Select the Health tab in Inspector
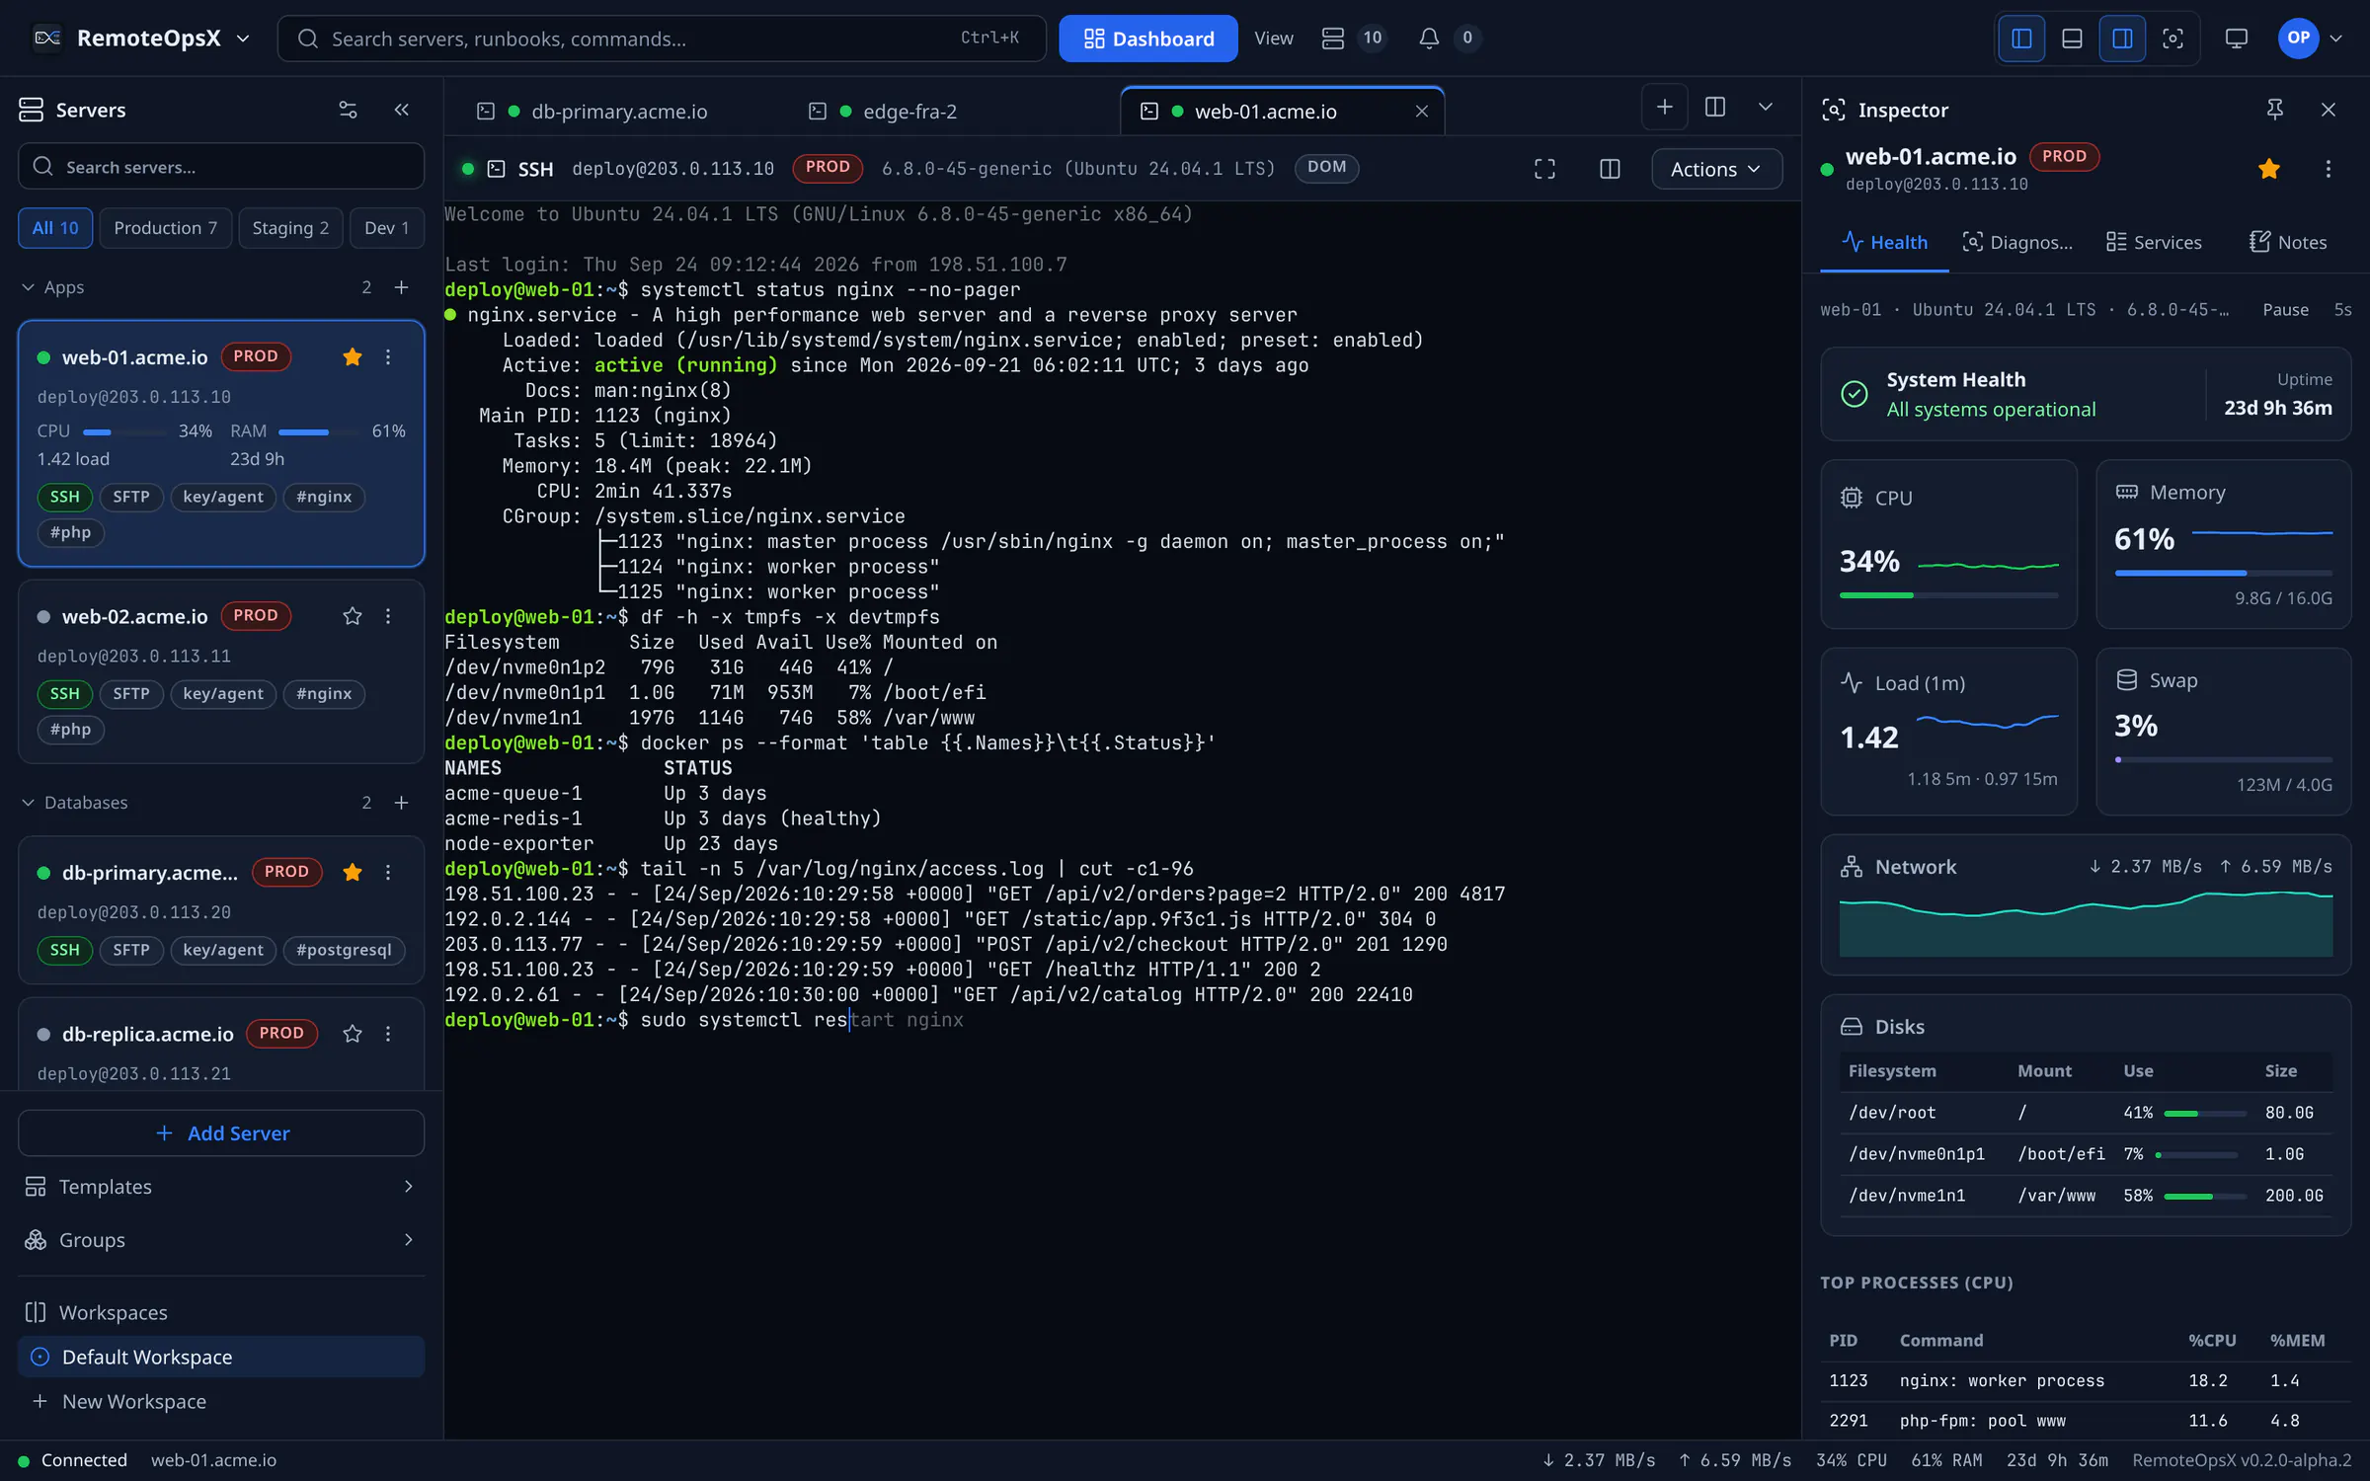 (x=1884, y=243)
